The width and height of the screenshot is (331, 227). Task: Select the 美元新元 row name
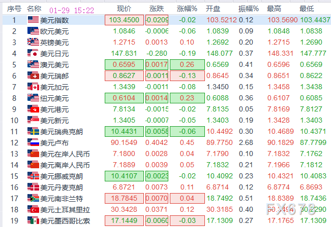click(x=54, y=121)
